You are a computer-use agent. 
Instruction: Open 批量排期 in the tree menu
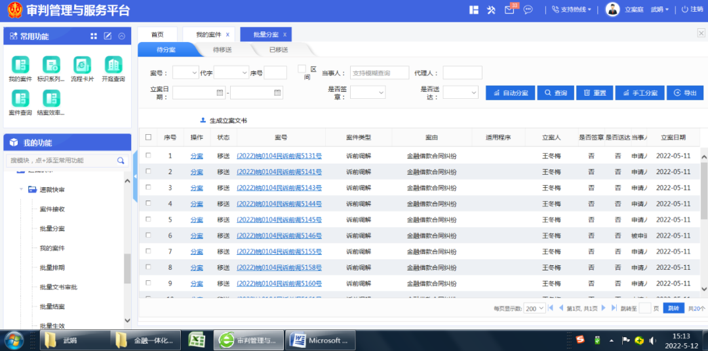(52, 268)
